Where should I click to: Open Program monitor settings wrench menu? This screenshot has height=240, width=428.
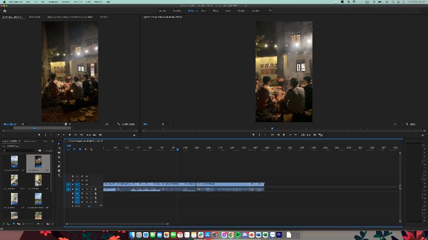pos(407,124)
